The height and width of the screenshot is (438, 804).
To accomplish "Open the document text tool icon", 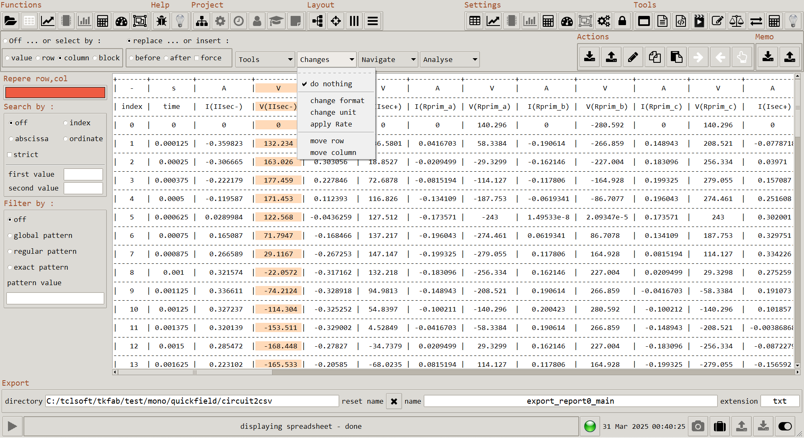I will click(662, 21).
